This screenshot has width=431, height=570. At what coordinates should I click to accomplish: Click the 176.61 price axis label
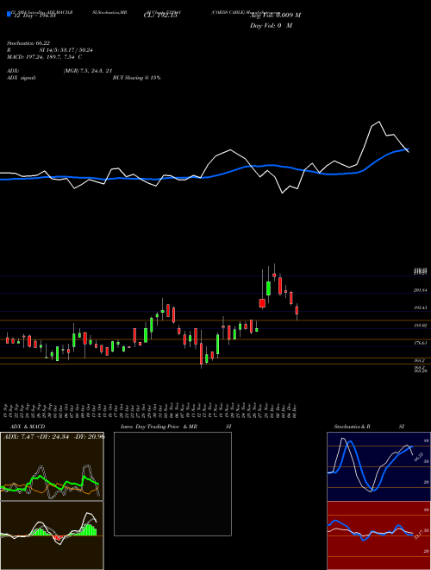420,343
